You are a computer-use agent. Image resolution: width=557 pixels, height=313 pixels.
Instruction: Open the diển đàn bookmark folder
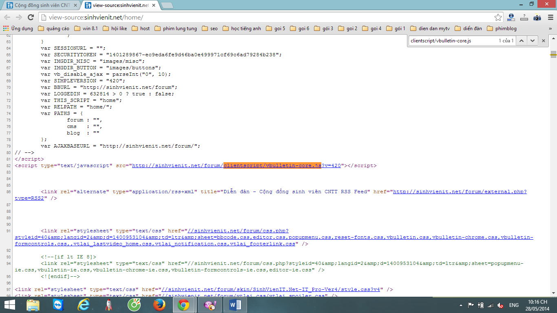(468, 29)
